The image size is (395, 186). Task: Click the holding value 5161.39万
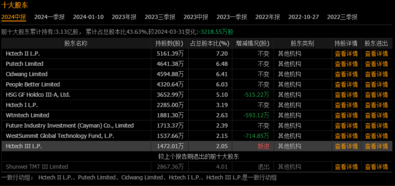coord(170,54)
